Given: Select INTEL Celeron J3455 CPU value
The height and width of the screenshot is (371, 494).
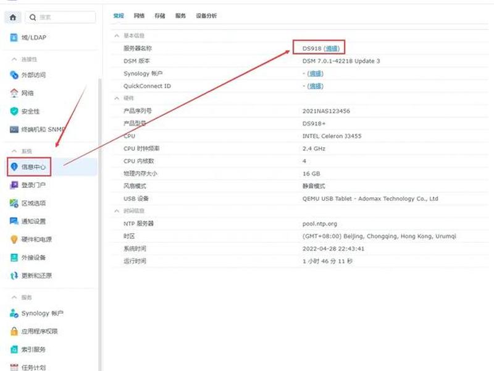Looking at the screenshot, I should 332,136.
